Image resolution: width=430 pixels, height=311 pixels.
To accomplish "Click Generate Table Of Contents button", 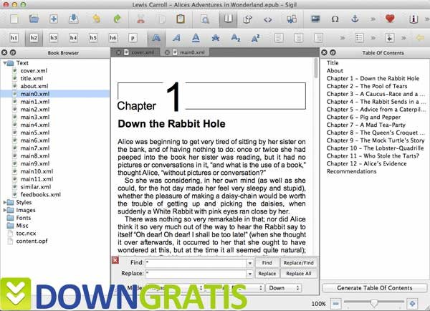I will pos(375,288).
